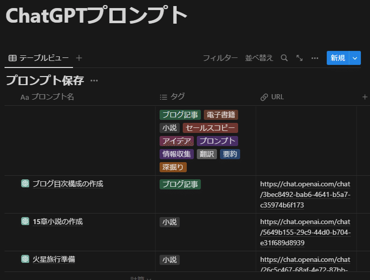Click the expand full-page arrows icon
Screen dimensions: 370x280
pyautogui.click(x=300, y=58)
